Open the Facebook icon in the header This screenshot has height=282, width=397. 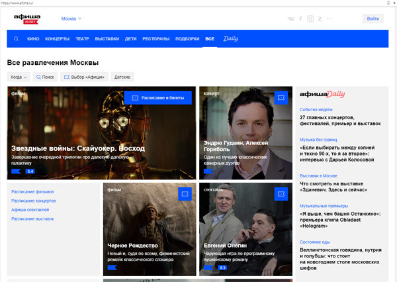[300, 19]
